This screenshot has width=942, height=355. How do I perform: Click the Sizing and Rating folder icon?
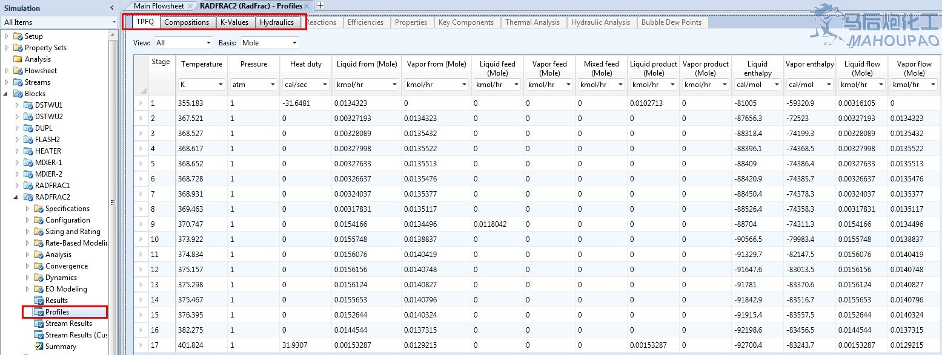(38, 232)
